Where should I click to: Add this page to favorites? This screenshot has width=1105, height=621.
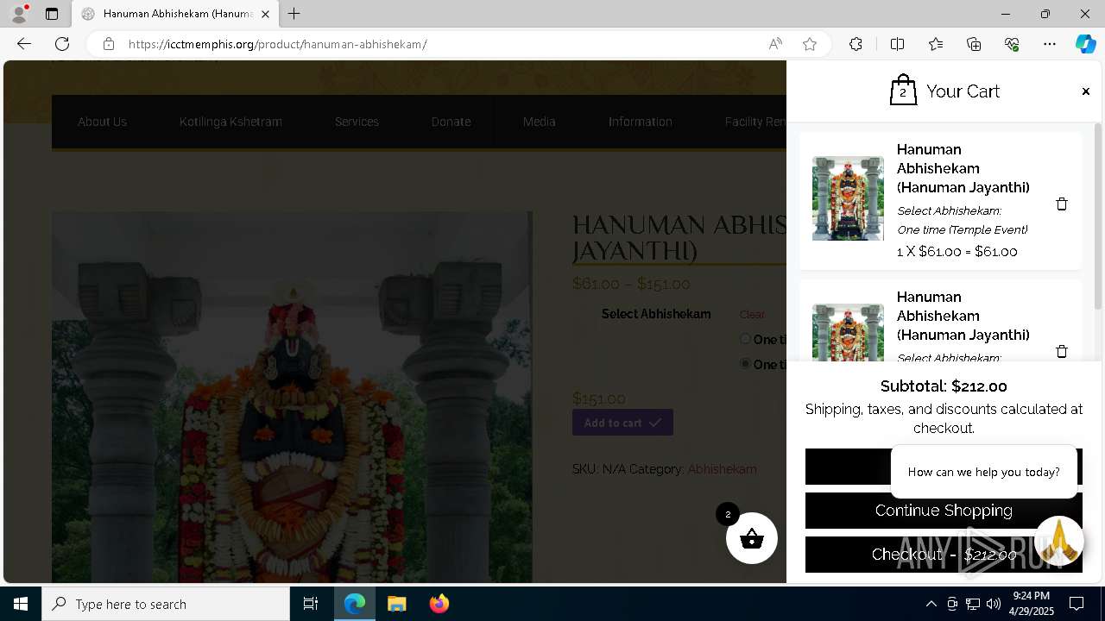(x=810, y=44)
